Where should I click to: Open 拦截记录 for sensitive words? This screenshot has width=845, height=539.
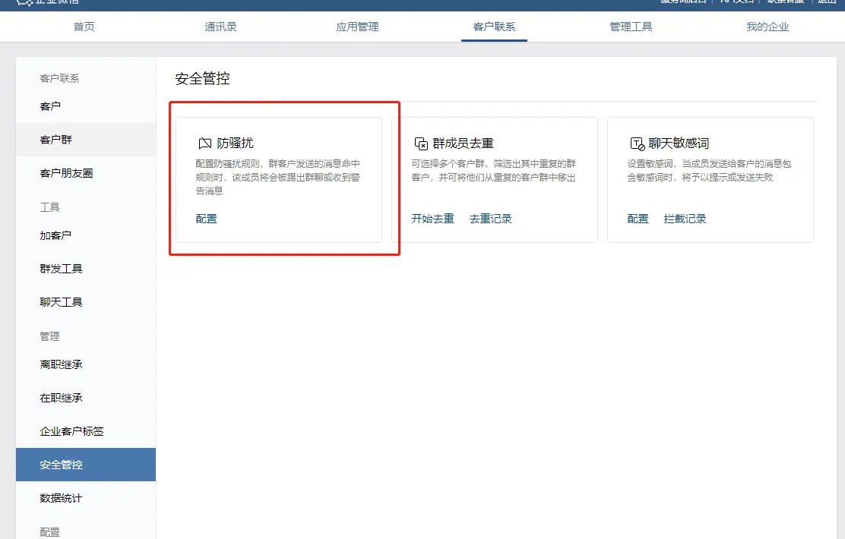(x=686, y=219)
